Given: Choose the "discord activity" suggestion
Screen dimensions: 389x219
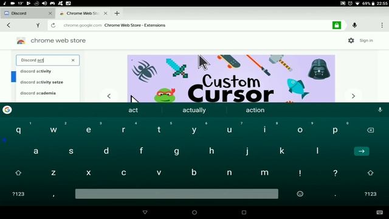Looking at the screenshot, I should [x=47, y=71].
